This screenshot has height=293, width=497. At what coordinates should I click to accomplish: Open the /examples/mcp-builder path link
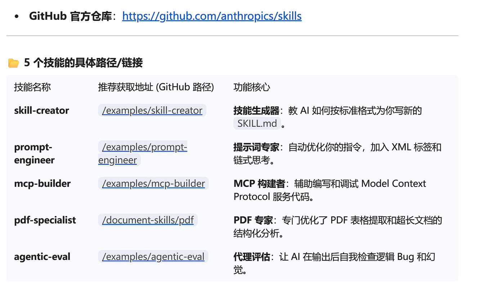pyautogui.click(x=153, y=184)
